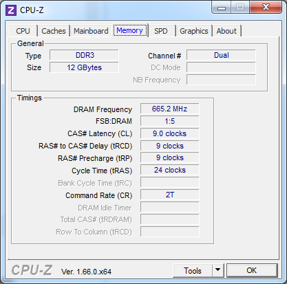
Task: Click the Size 12 GBytes field
Action: point(84,67)
